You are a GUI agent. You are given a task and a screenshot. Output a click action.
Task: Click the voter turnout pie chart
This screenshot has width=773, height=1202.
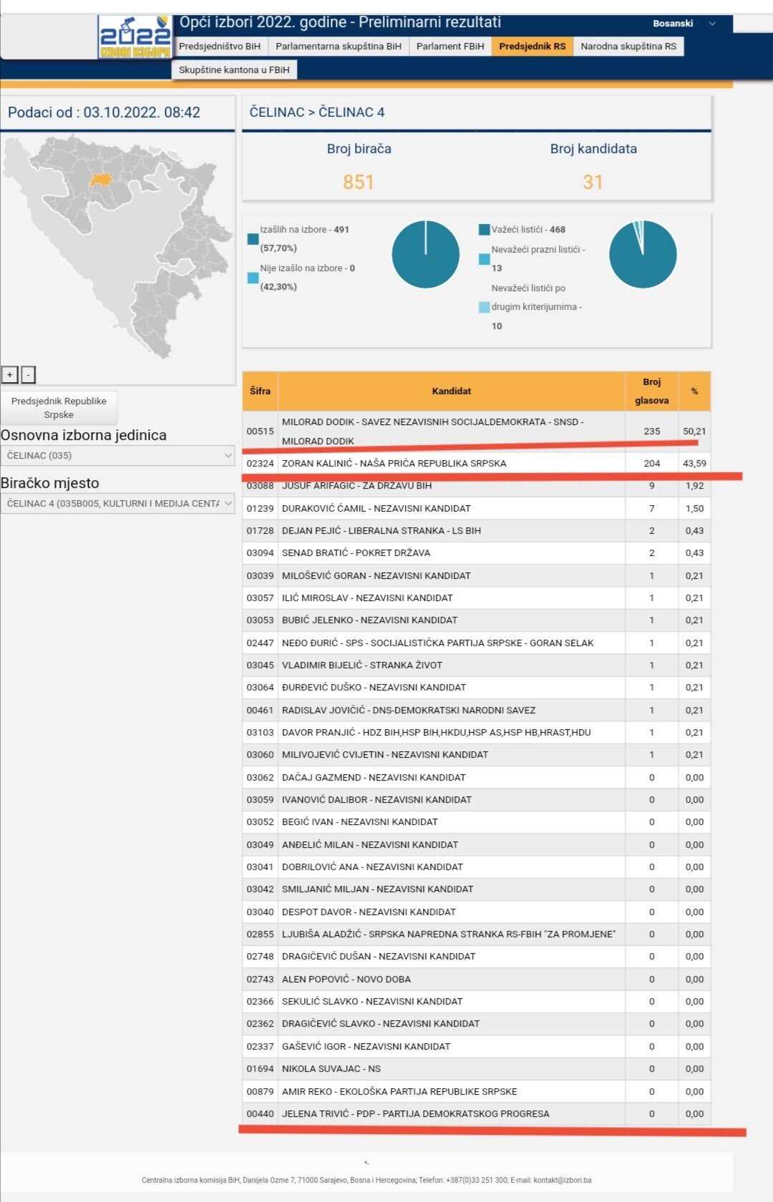tap(425, 254)
